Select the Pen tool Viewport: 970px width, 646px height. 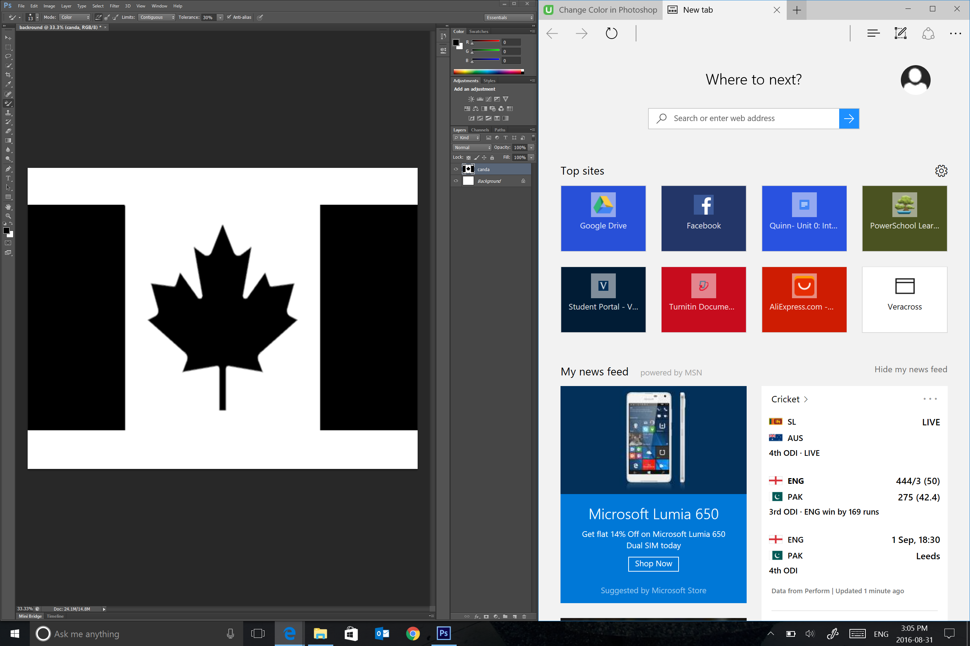pyautogui.click(x=8, y=169)
